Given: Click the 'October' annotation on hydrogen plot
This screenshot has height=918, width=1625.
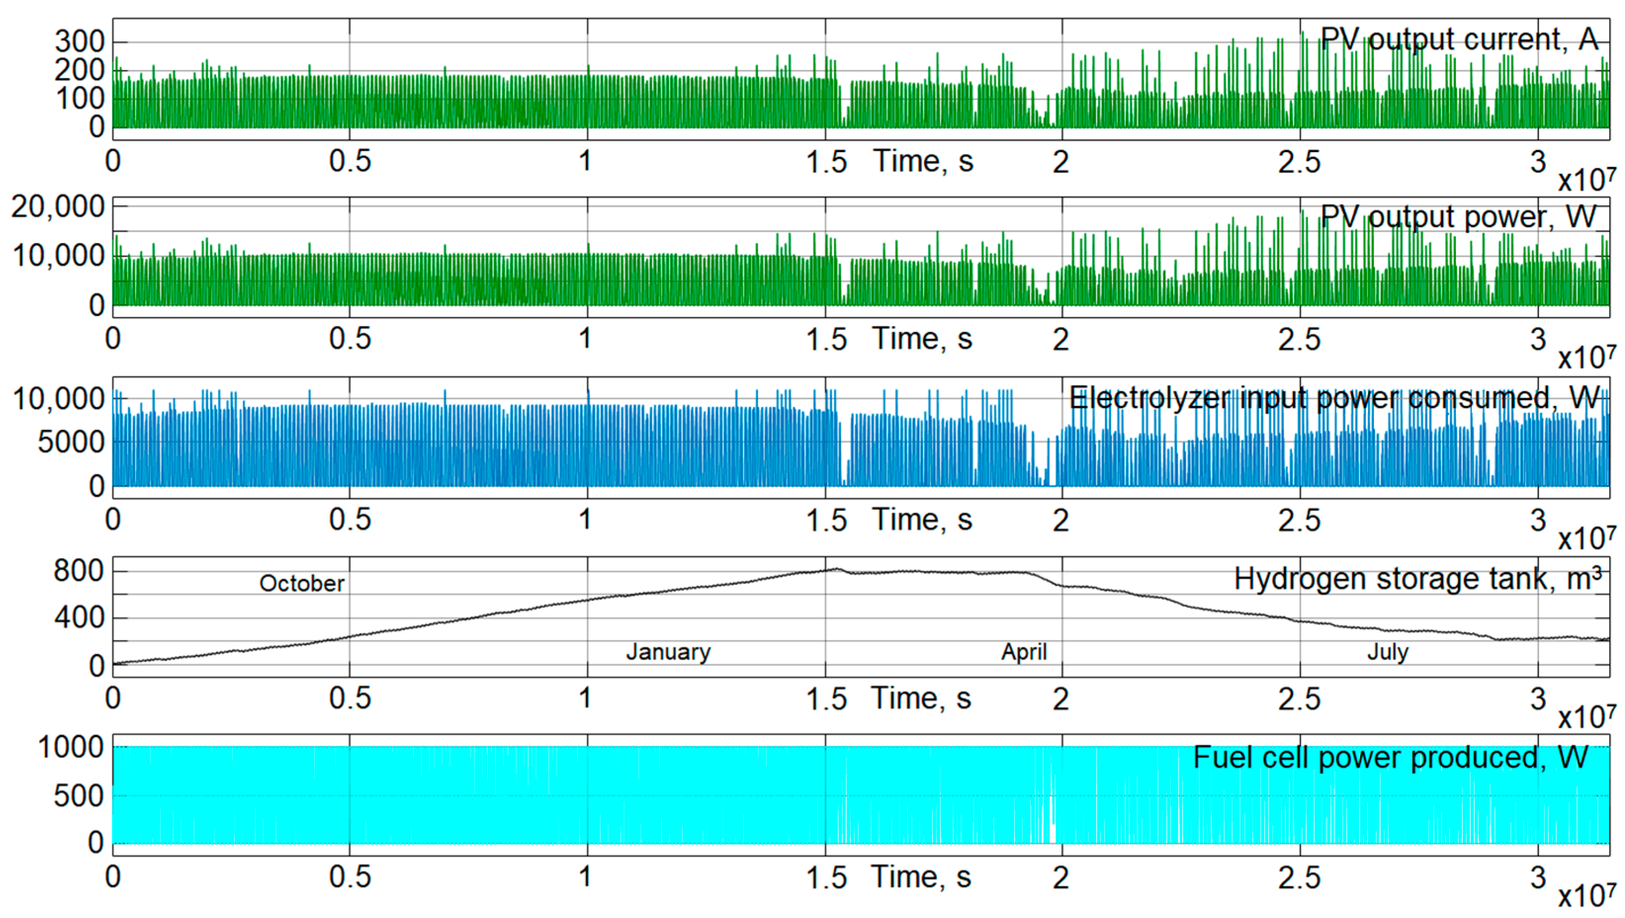Looking at the screenshot, I should [x=301, y=583].
